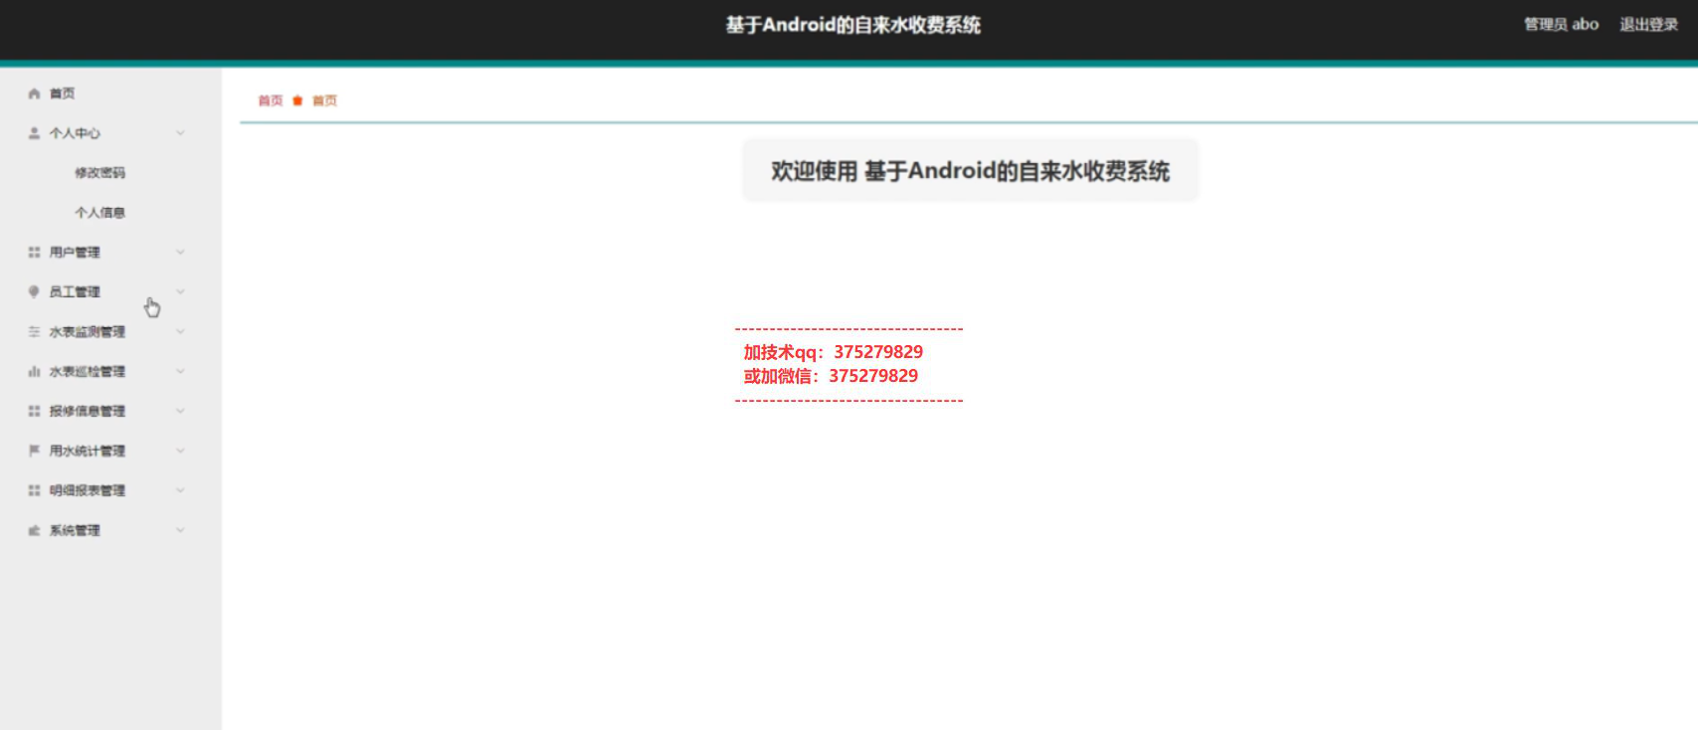Screen dimensions: 1698x730
Task: Click the 欢迎使用 welcome banner text
Action: (970, 171)
